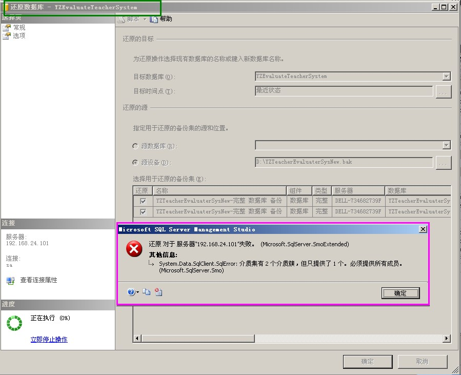The image size is (461, 375).
Task: Browse for 目标时间点 with ellipsis button
Action: [x=444, y=92]
